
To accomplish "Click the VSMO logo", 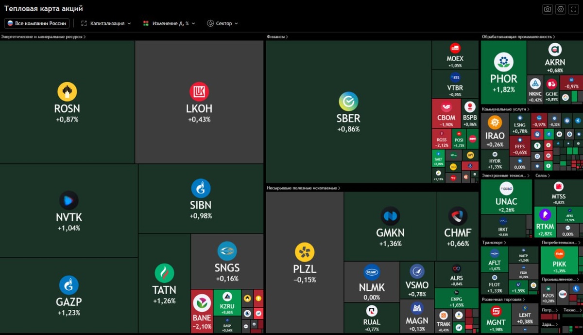I will pos(417,271).
